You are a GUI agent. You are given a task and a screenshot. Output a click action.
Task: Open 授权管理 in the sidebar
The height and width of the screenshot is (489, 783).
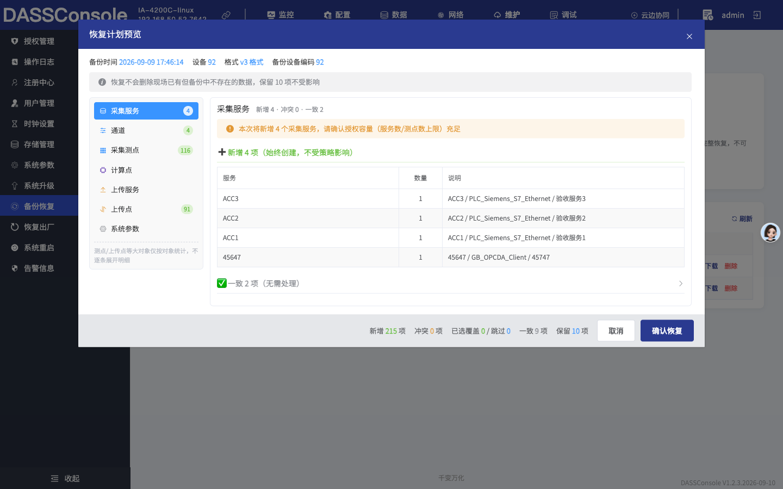pos(39,41)
